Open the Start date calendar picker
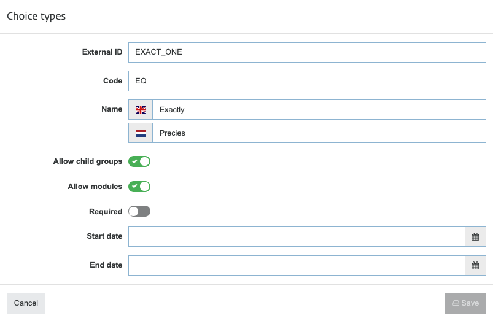This screenshot has width=493, height=321. pos(475,236)
